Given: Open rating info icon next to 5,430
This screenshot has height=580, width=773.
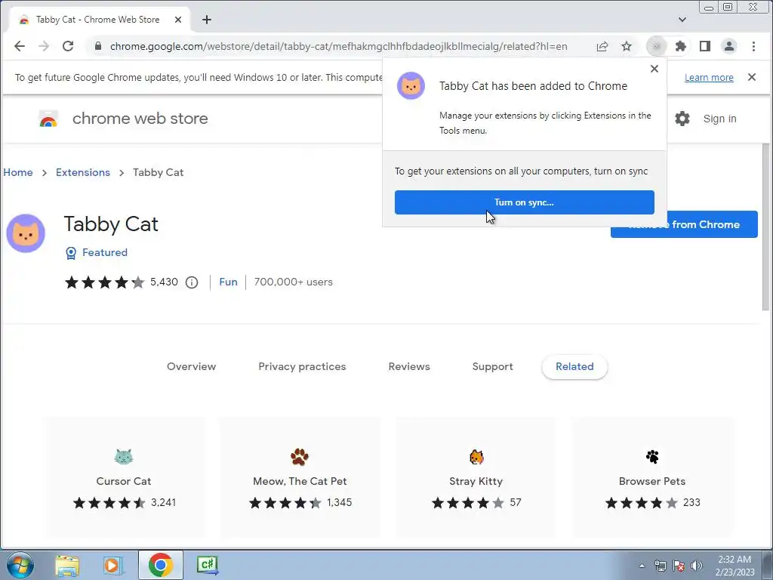Looking at the screenshot, I should point(192,282).
